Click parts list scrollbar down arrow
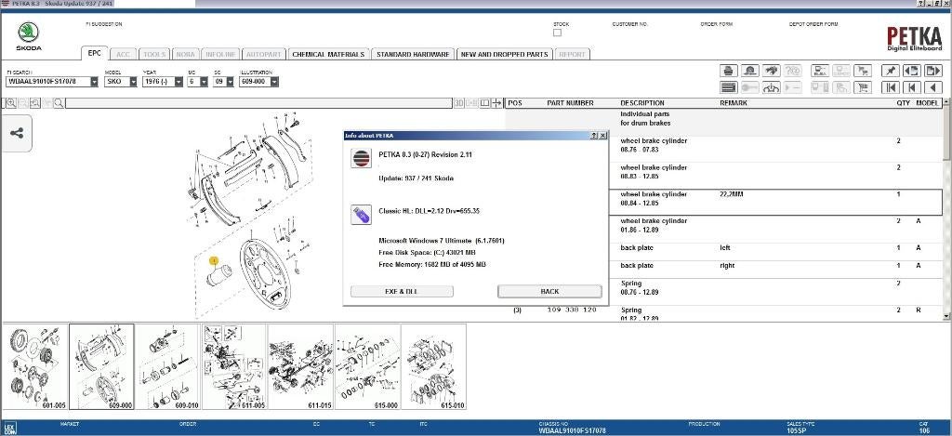The image size is (952, 436). [x=946, y=316]
